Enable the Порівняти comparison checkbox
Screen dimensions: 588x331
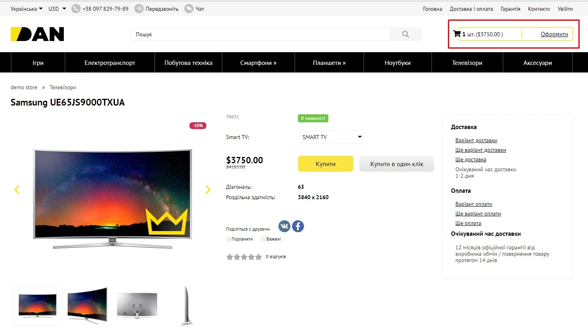pos(229,239)
